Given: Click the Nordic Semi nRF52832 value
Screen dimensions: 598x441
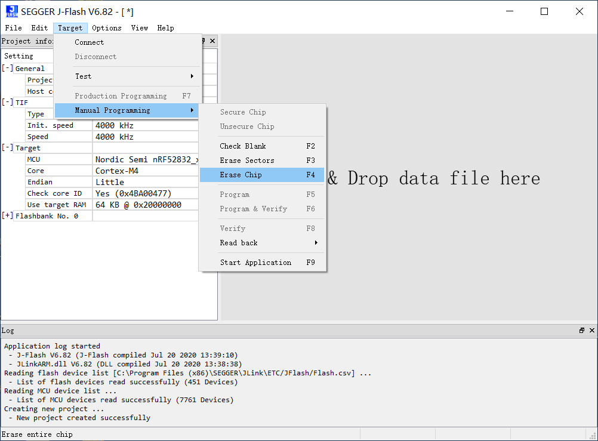Looking at the screenshot, I should point(146,159).
